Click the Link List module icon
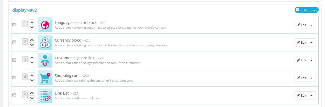Image resolution: width=327 pixels, height=107 pixels. (45, 96)
